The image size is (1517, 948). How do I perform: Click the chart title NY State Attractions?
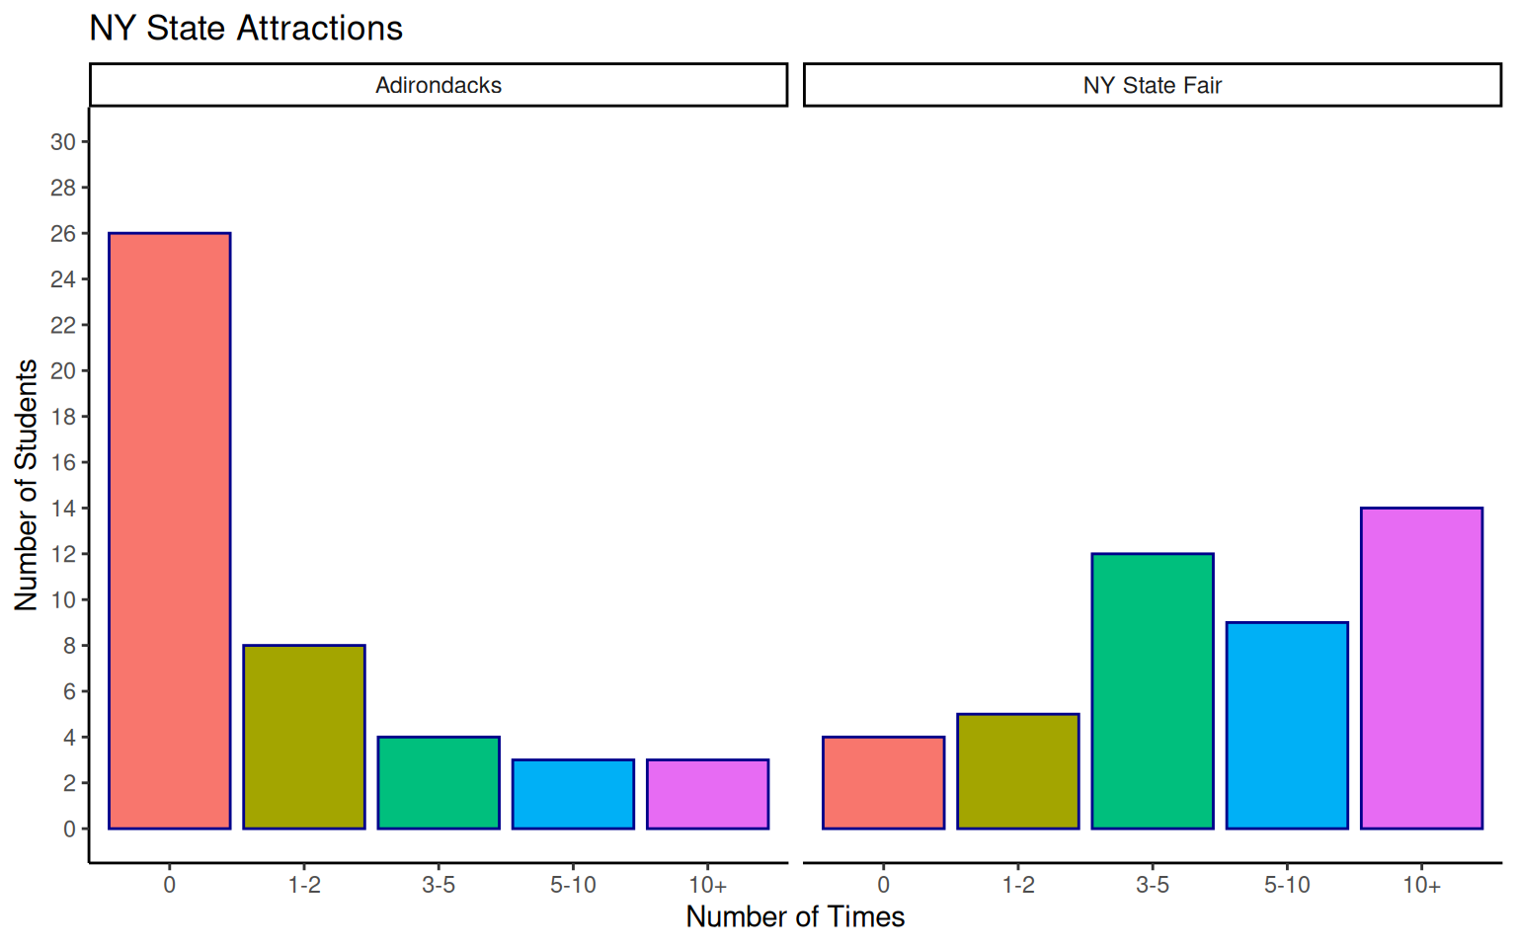coord(246,28)
